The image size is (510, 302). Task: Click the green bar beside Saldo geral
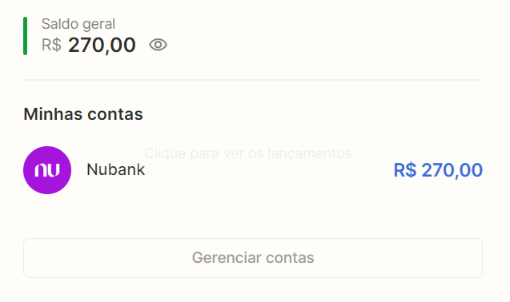25,36
